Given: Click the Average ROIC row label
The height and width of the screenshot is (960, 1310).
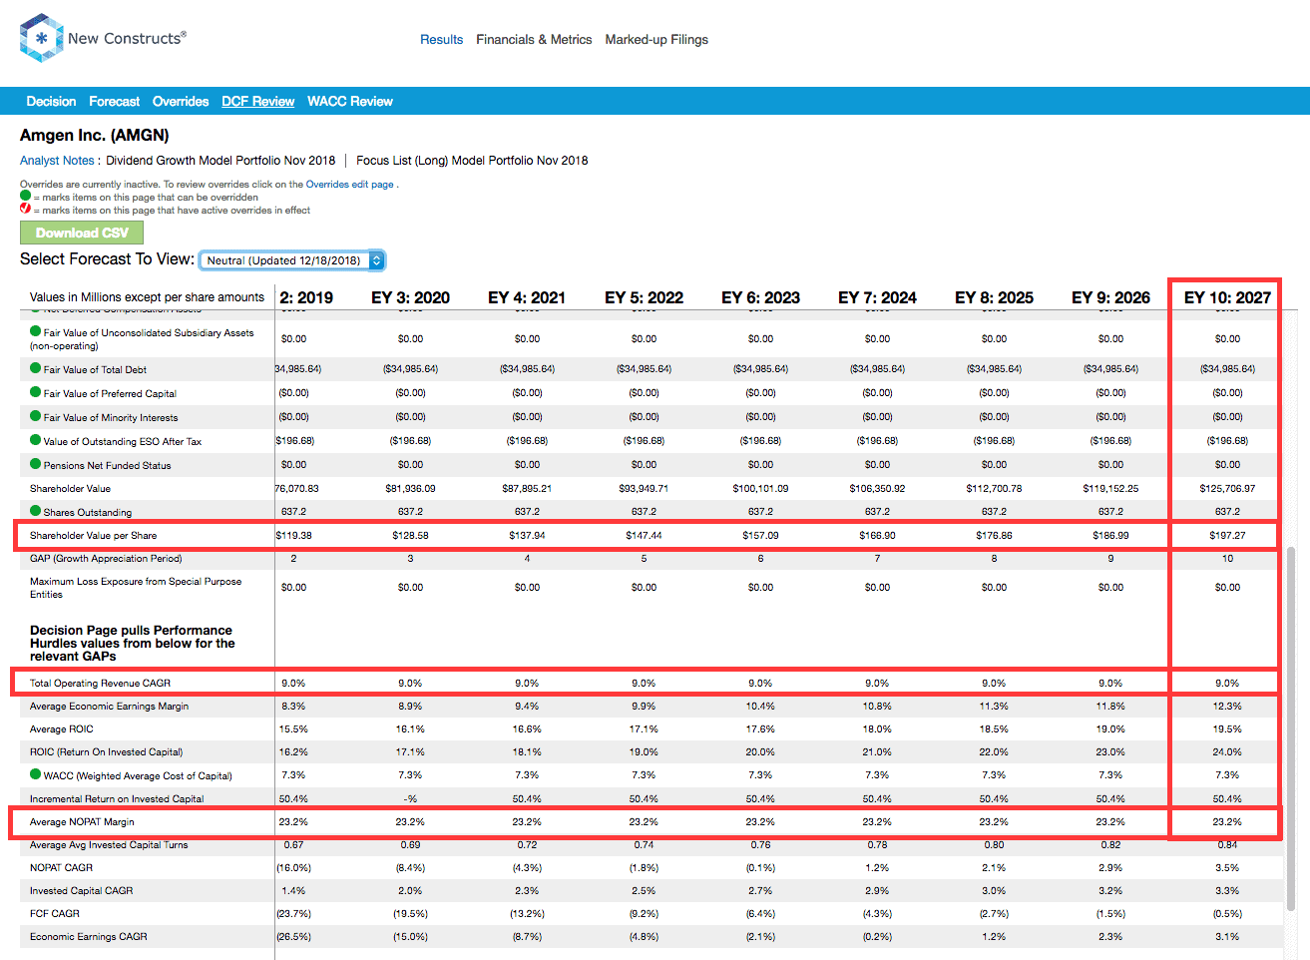Looking at the screenshot, I should (62, 729).
